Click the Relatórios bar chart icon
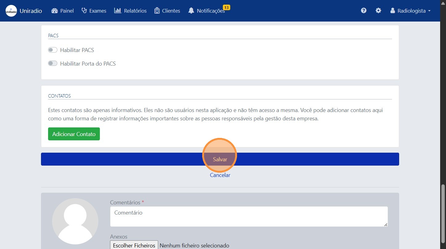The width and height of the screenshot is (446, 249). tap(117, 11)
